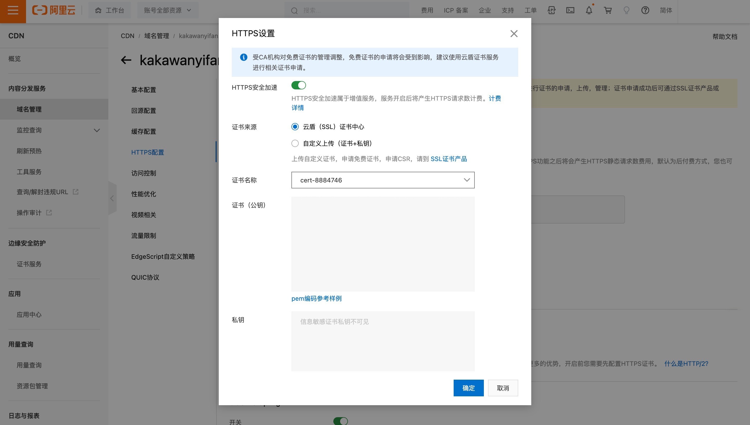The image size is (750, 425).
Task: Confirm settings with 确定 button
Action: (x=468, y=388)
